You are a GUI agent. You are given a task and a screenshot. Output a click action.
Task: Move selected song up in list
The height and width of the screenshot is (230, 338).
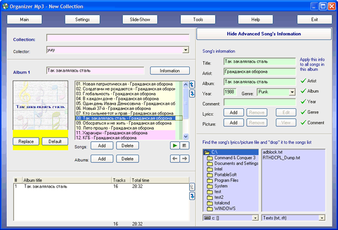192,85
